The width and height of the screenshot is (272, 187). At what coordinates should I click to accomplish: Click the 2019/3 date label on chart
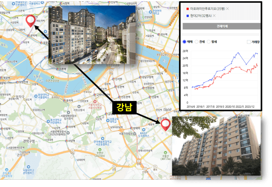(x=220, y=107)
